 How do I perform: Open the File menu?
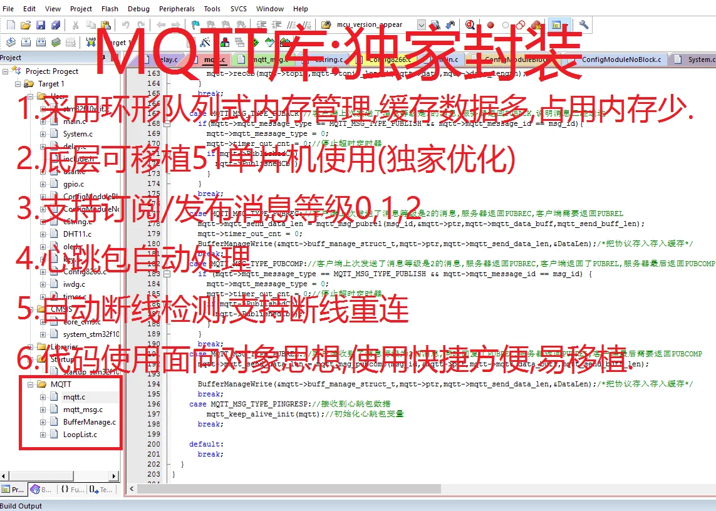tap(8, 9)
